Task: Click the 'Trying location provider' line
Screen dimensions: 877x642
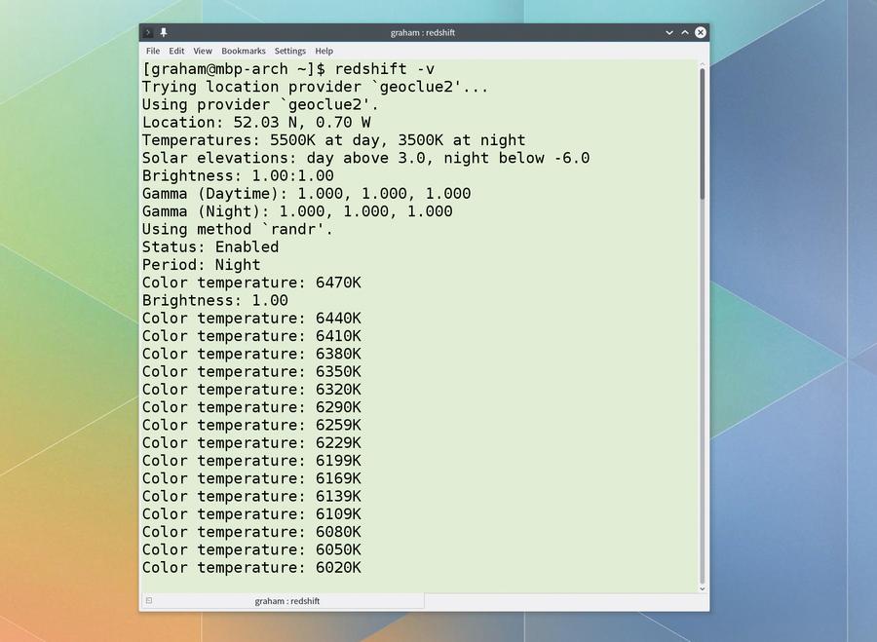Action: click(315, 87)
